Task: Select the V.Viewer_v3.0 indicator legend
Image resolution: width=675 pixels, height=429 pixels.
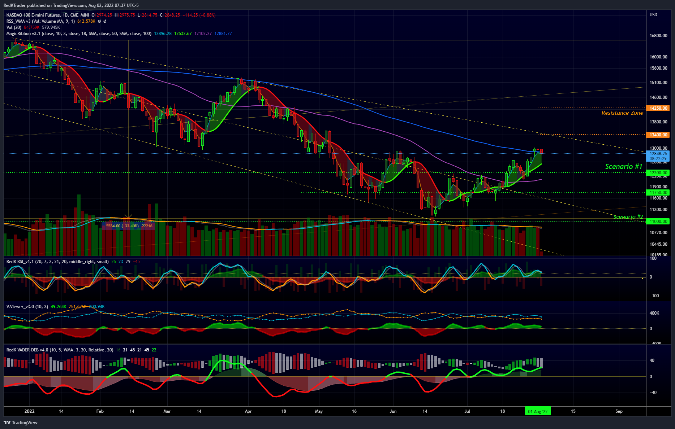Action: click(27, 307)
